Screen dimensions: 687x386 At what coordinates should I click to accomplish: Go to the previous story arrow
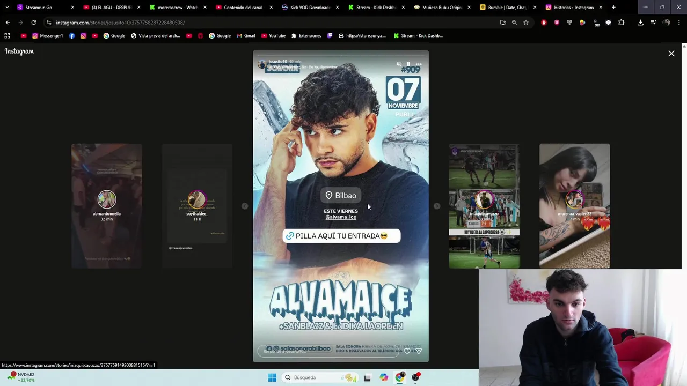(245, 206)
